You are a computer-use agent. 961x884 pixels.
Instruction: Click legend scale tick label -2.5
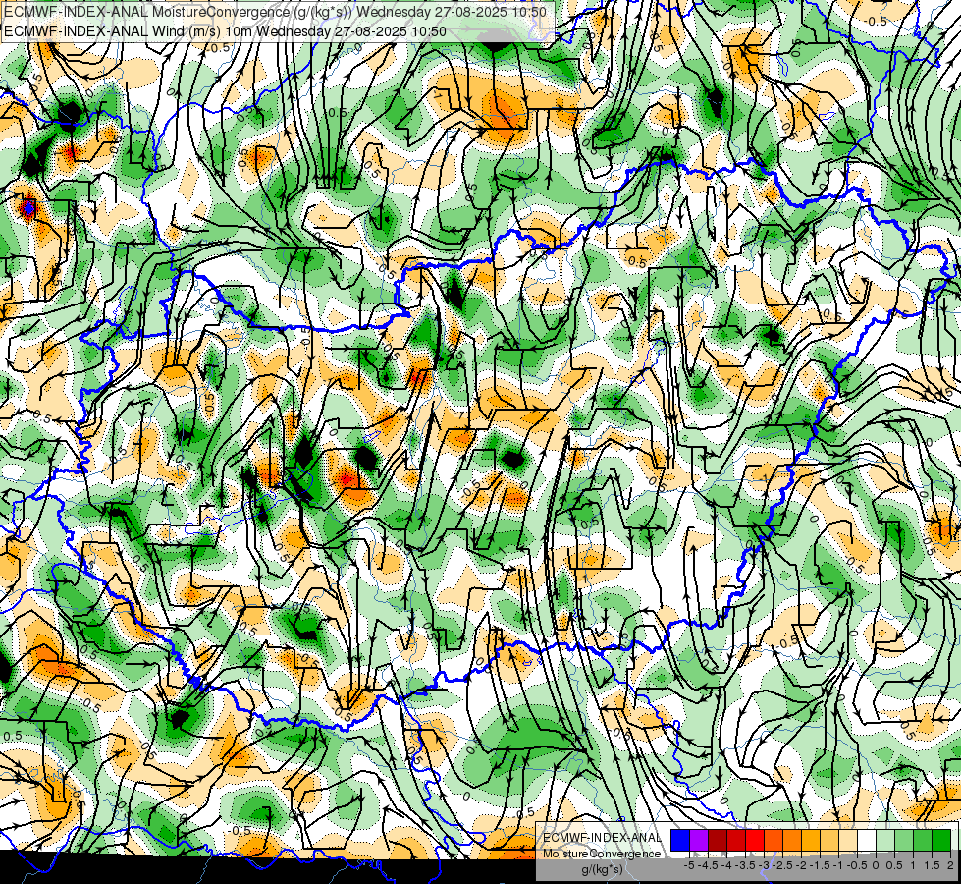coord(782,865)
